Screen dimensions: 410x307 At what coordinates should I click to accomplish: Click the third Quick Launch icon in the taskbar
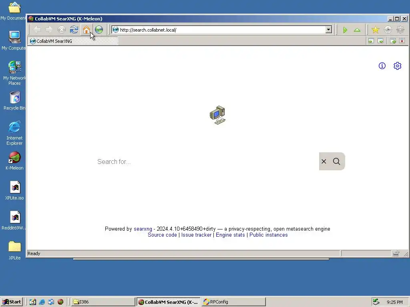pyautogui.click(x=51, y=302)
